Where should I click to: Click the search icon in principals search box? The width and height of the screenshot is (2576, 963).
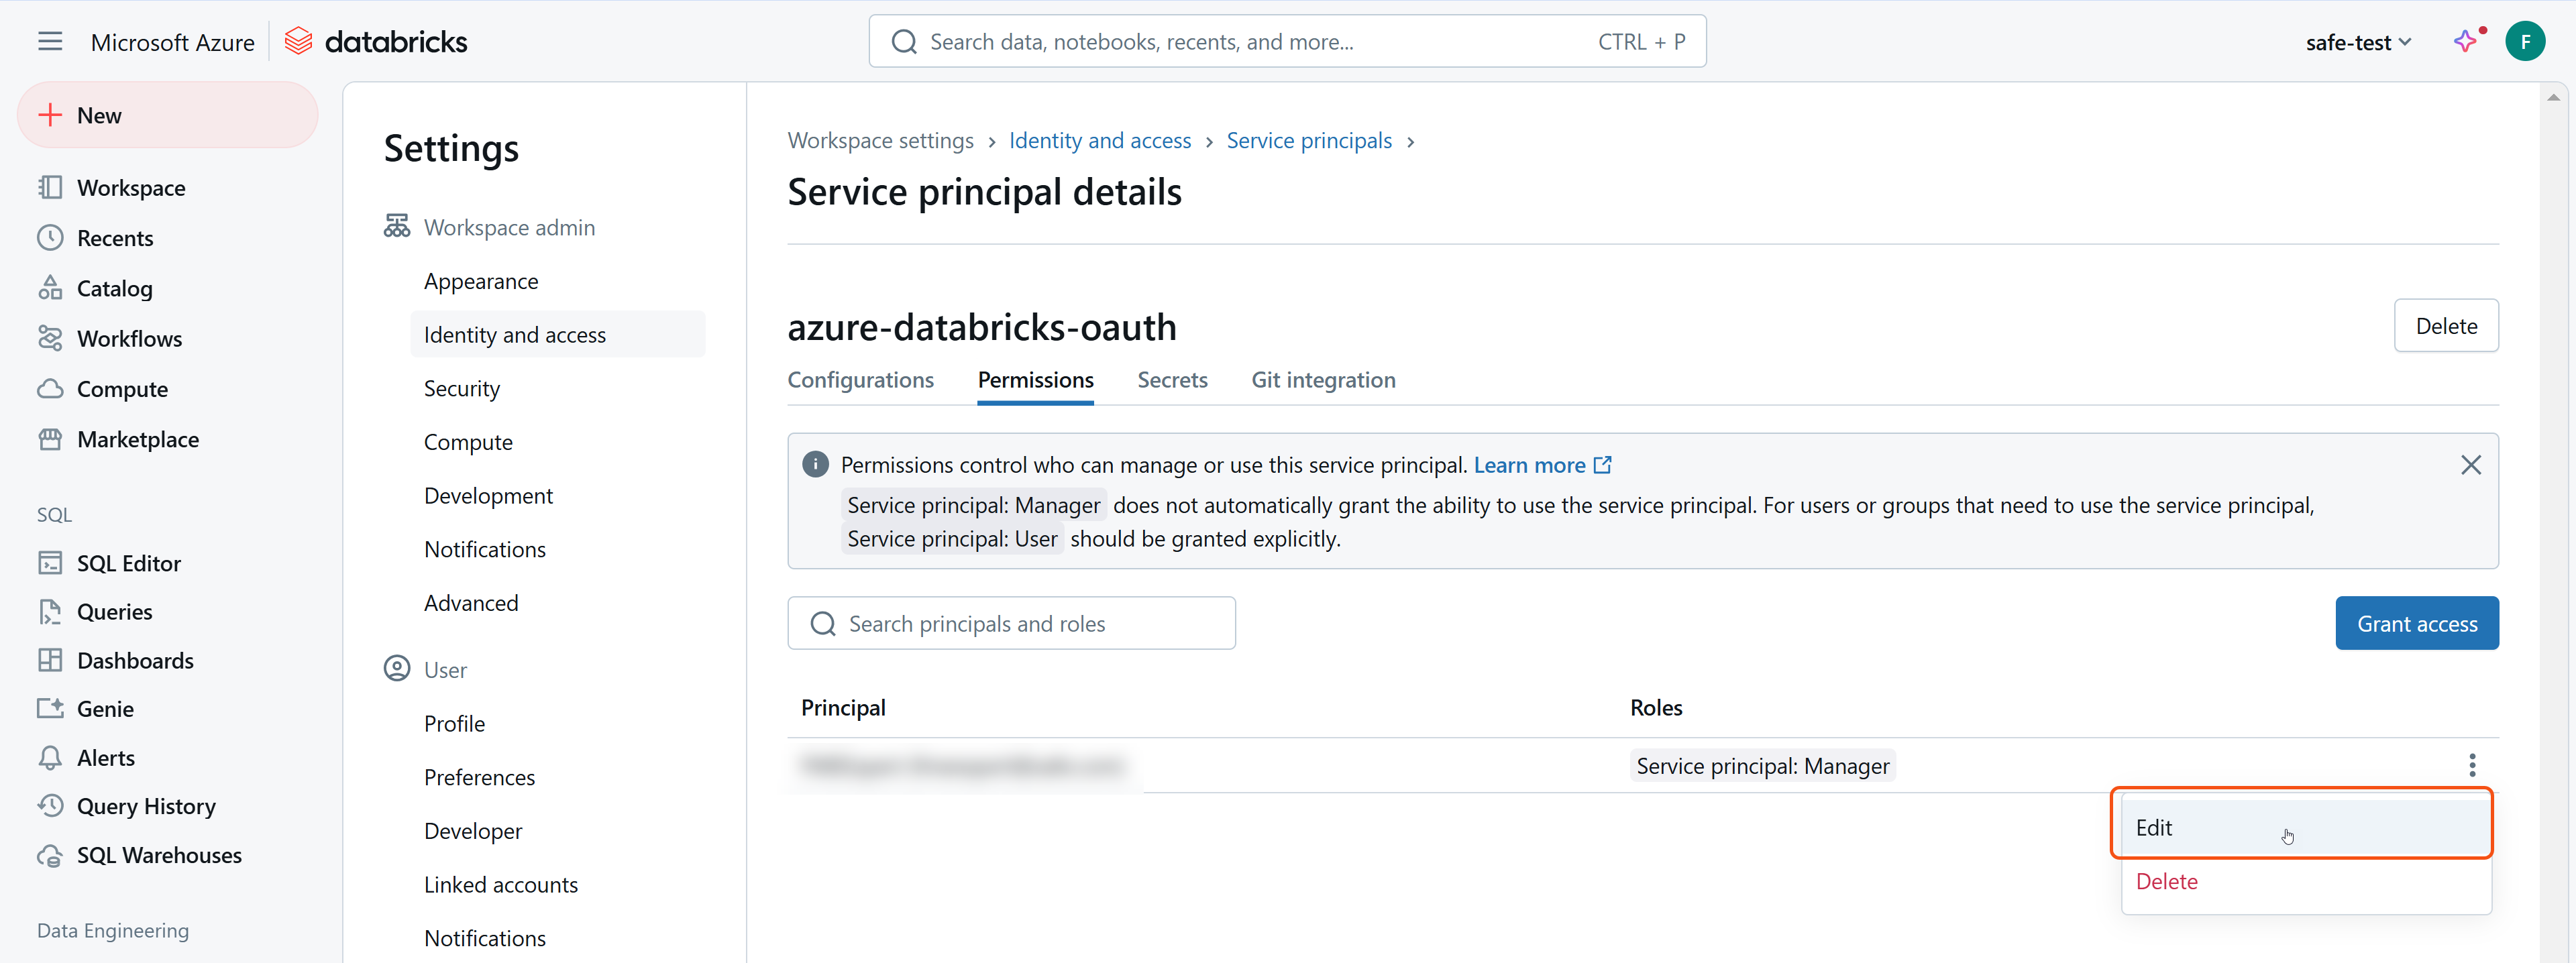(x=823, y=624)
